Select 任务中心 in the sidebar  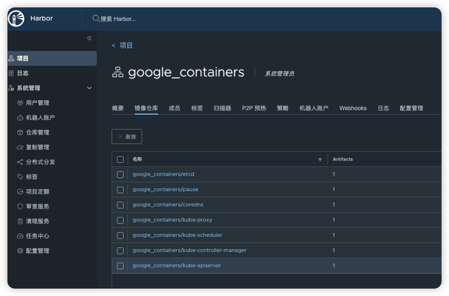(x=37, y=236)
